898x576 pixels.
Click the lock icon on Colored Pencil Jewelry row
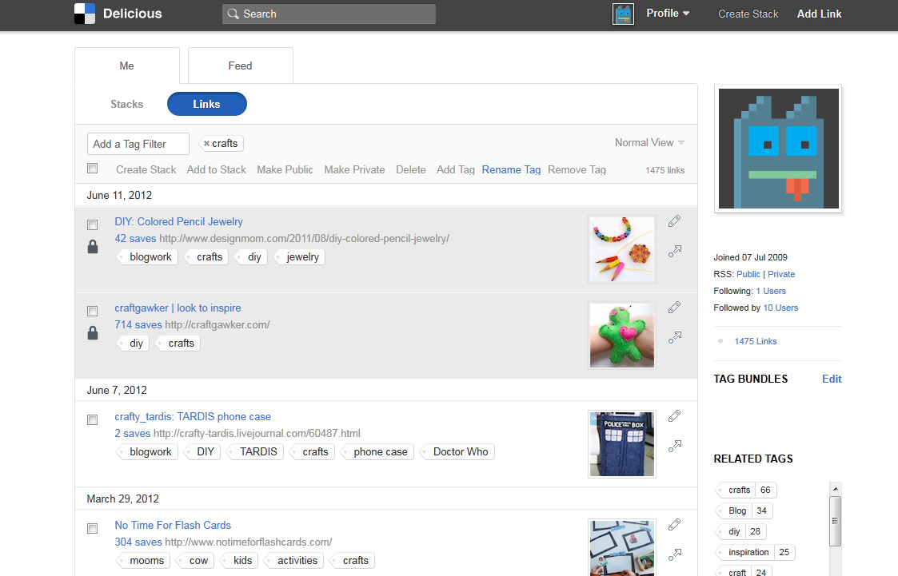coord(93,247)
